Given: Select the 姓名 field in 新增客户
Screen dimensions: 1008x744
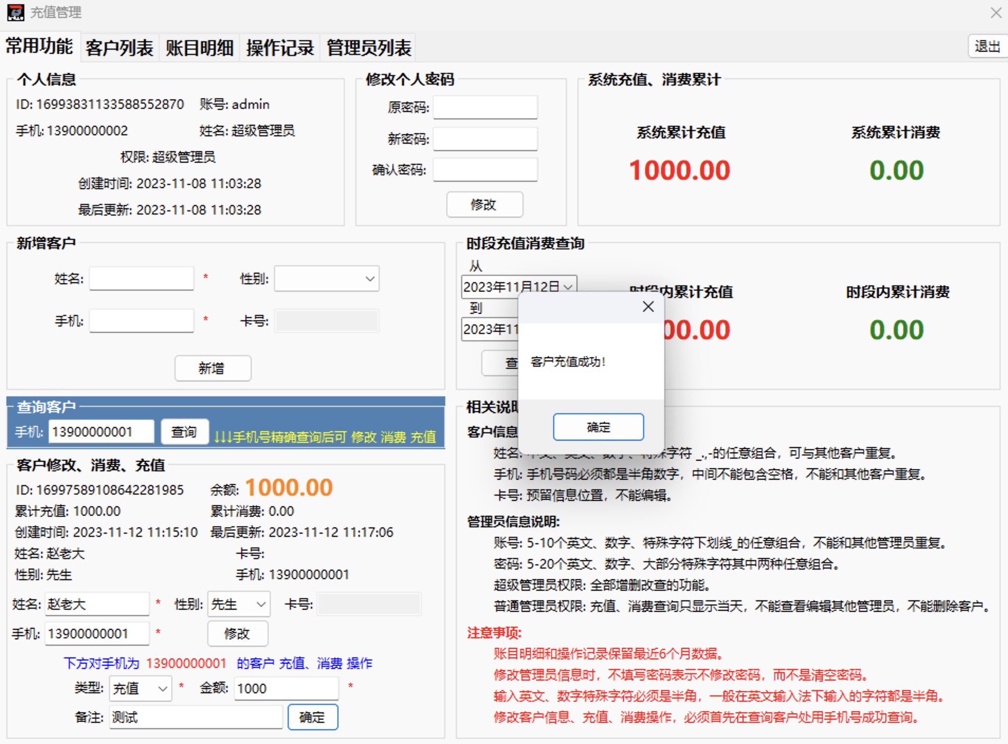Looking at the screenshot, I should (141, 278).
